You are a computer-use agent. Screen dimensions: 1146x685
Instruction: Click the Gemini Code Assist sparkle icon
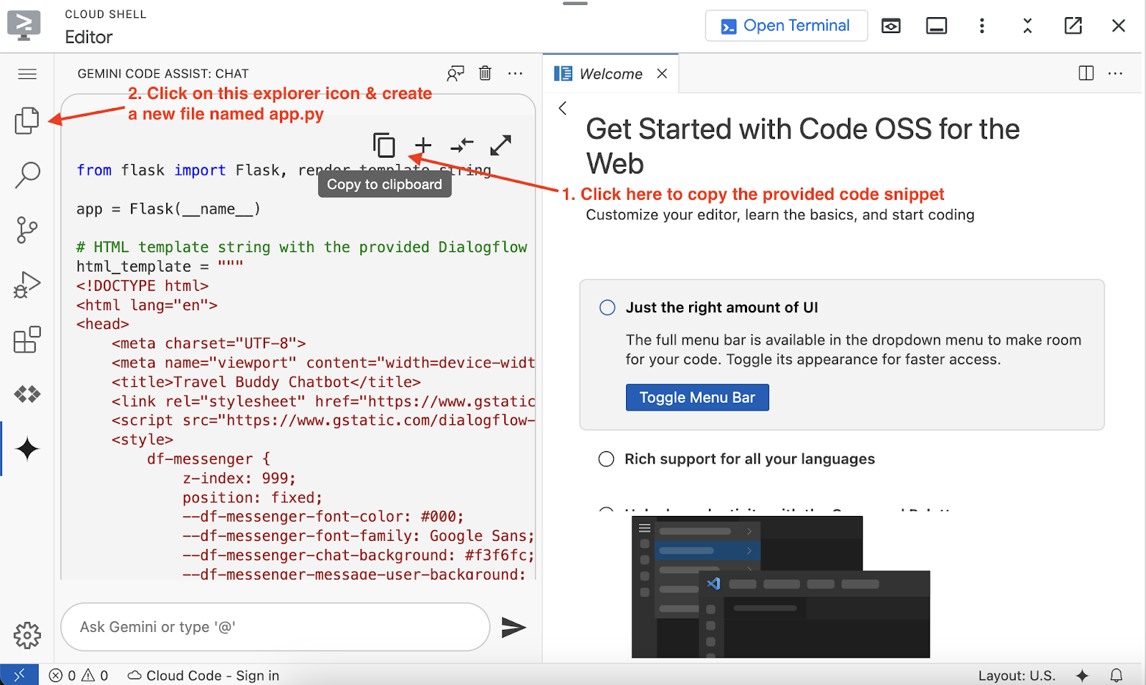point(27,449)
